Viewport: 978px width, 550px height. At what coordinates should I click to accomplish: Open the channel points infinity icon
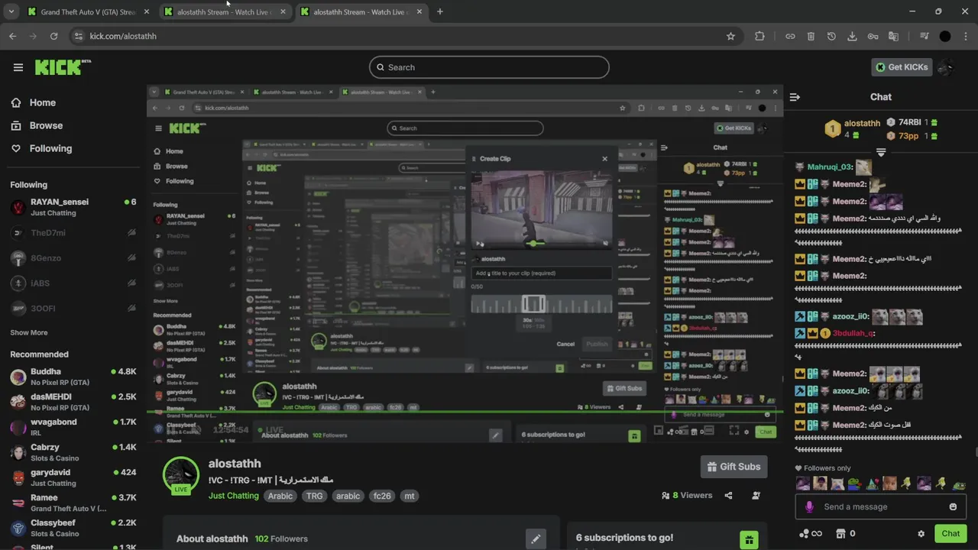coord(810,534)
